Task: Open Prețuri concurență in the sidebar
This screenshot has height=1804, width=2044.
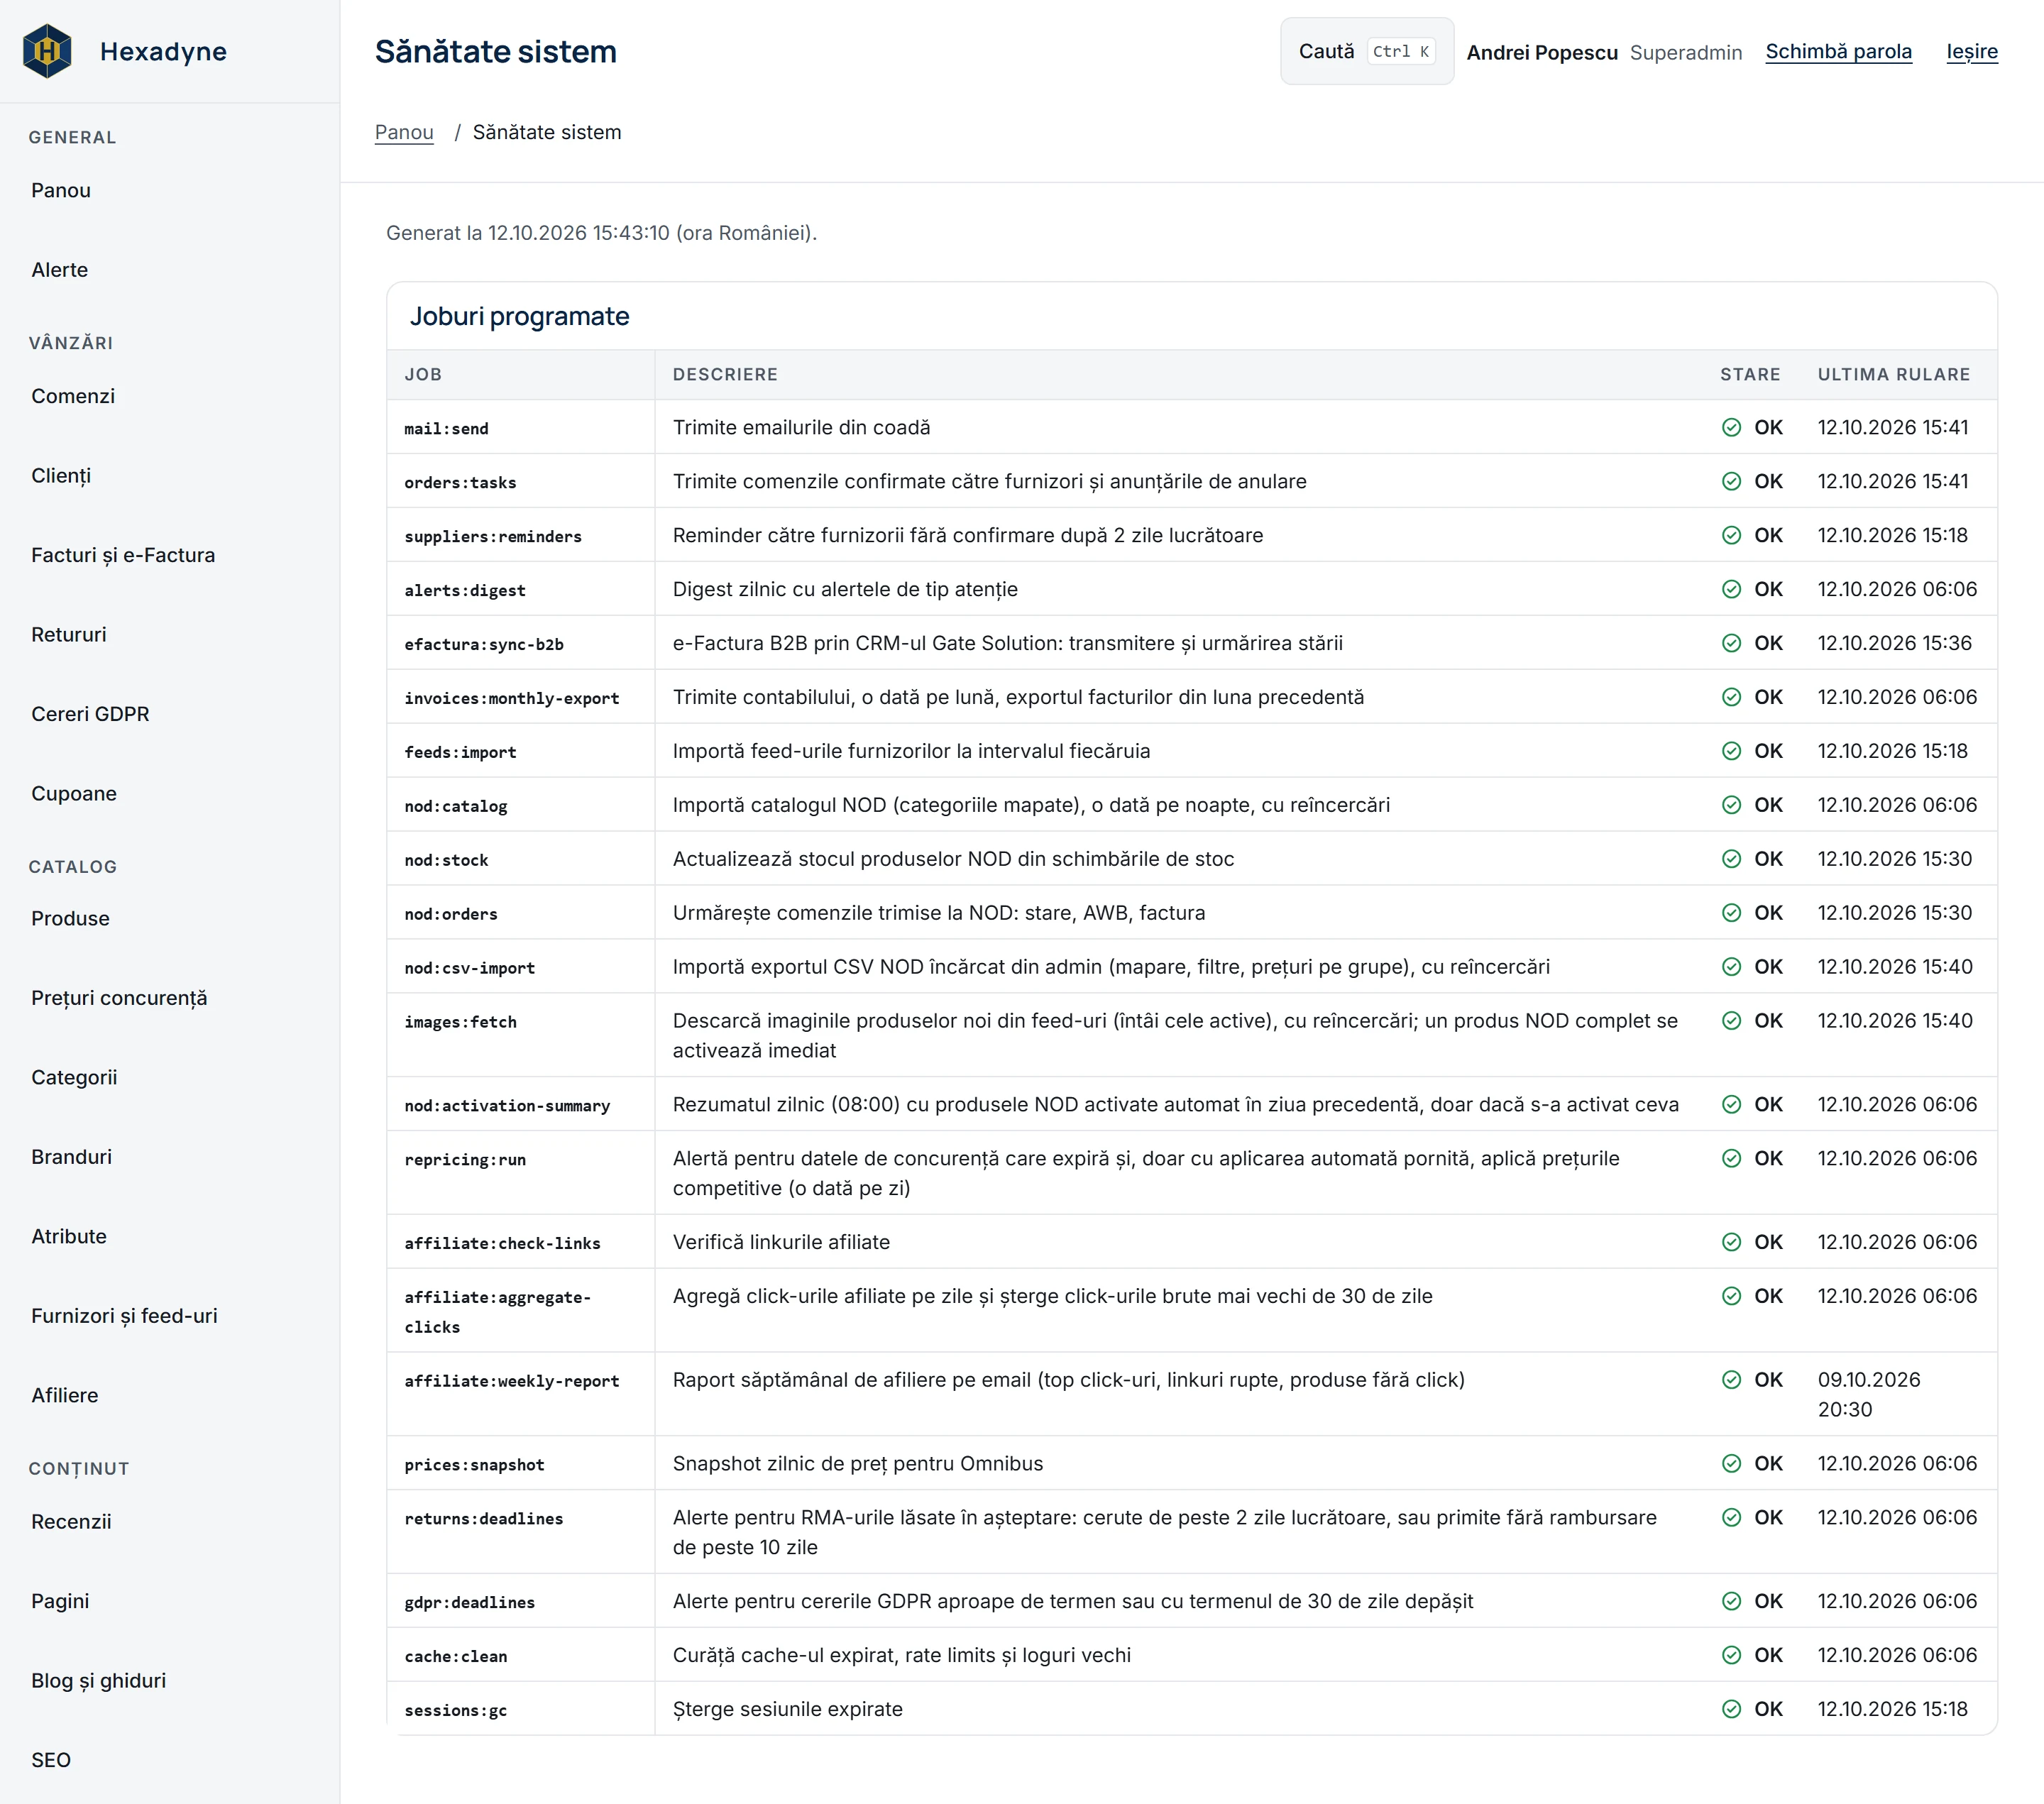Action: pyautogui.click(x=119, y=998)
